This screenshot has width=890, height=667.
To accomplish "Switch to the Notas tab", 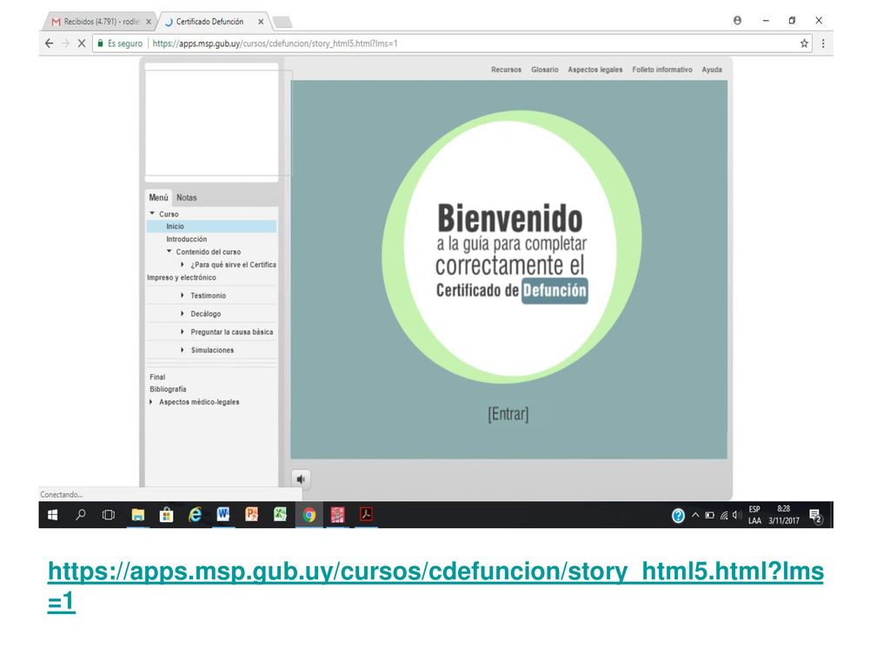I will pos(186,197).
